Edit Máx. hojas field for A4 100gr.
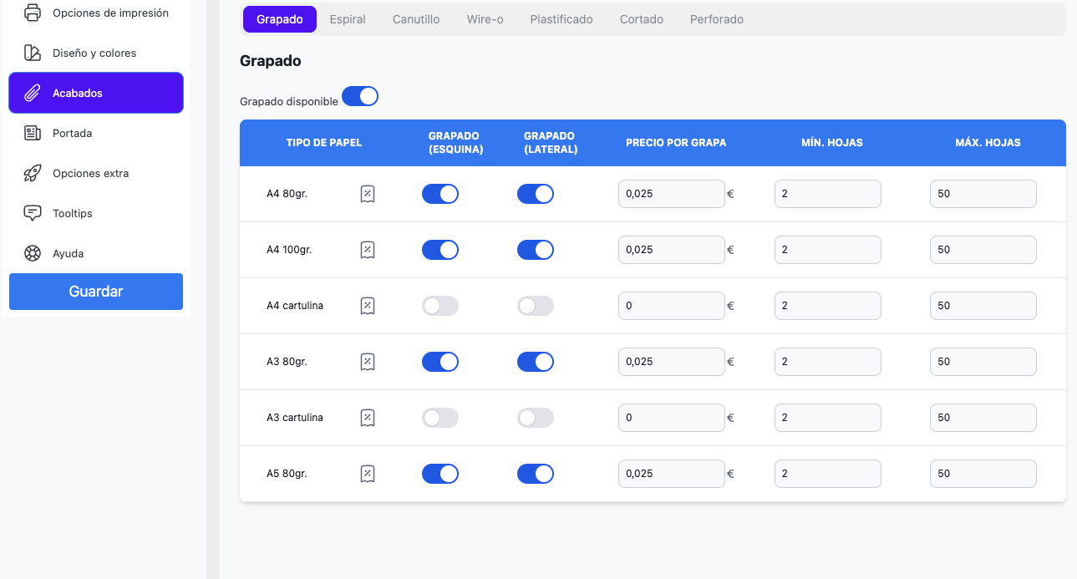1077x579 pixels. click(983, 250)
